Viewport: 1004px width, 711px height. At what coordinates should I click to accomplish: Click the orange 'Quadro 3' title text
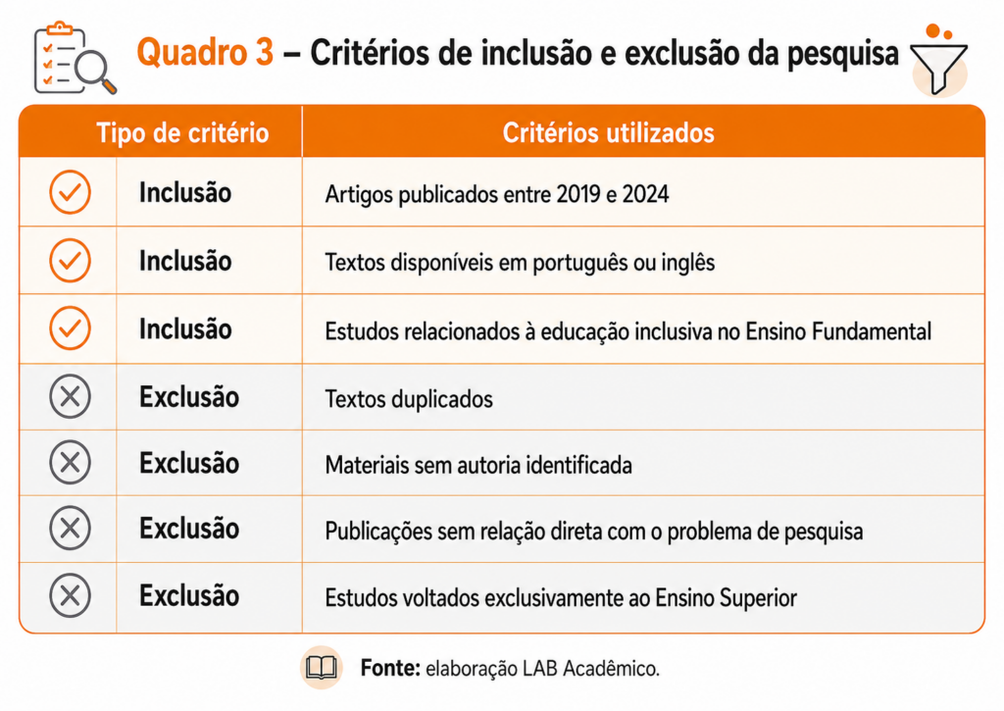tap(205, 52)
